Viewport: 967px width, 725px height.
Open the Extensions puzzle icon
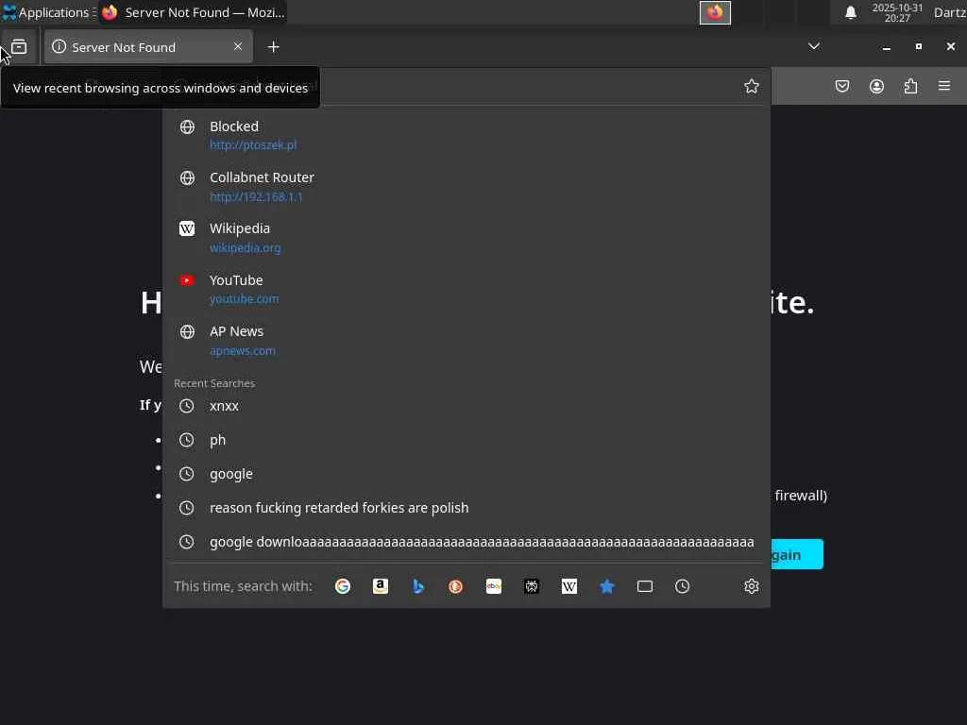911,86
